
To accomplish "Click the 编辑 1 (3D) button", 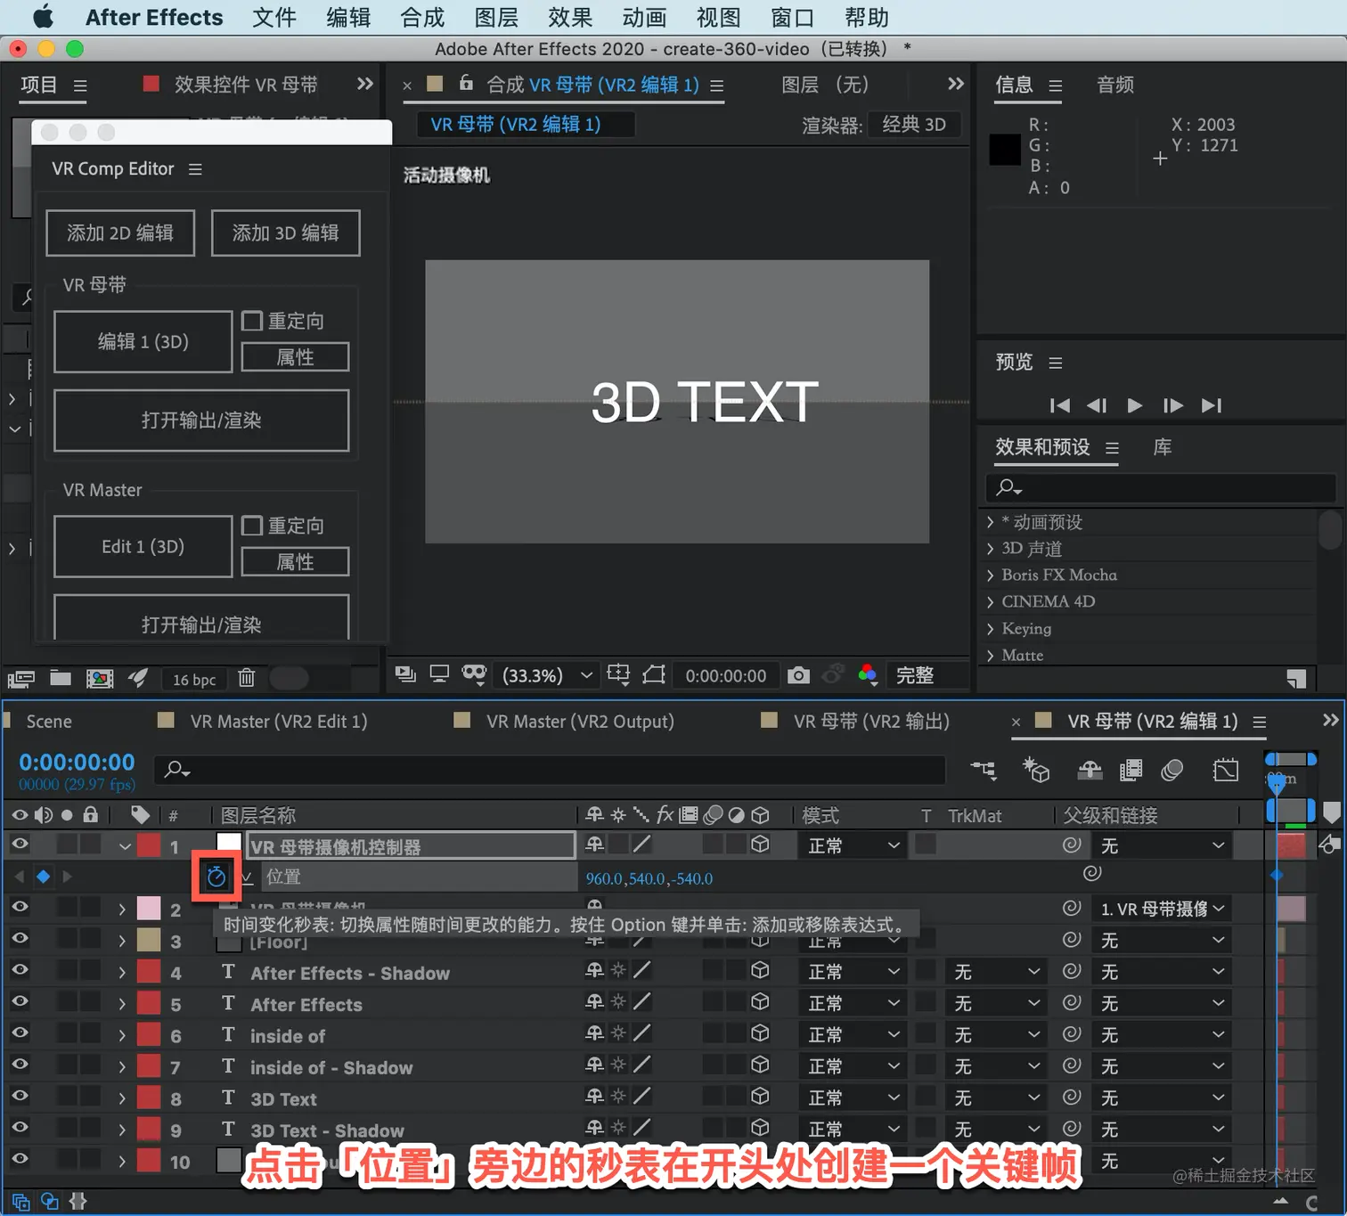I will (x=143, y=342).
